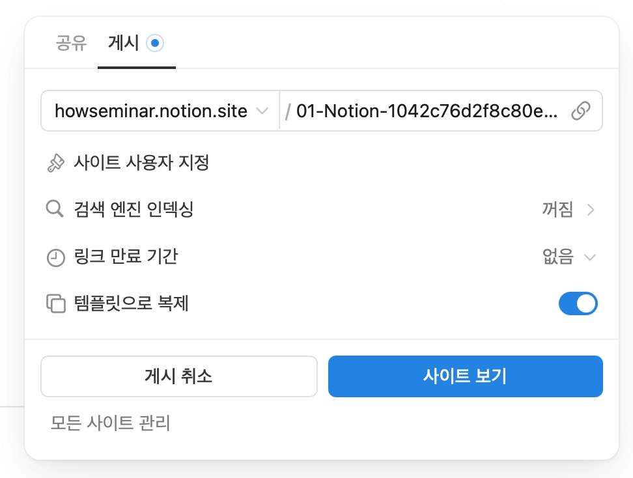633x478 pixels.
Task: Click the clock link expiration icon
Action: 56,257
